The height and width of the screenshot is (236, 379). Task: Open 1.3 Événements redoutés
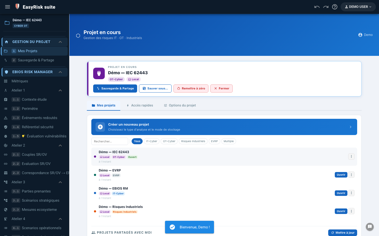point(34,118)
